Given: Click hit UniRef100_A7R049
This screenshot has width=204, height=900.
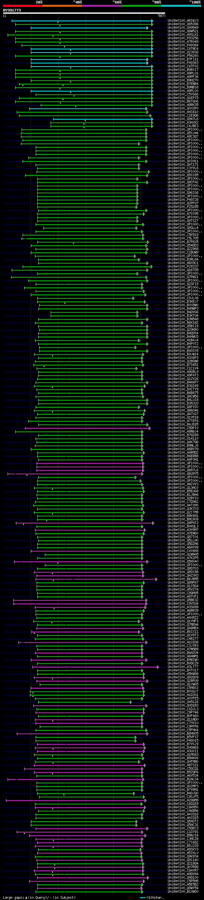Looking at the screenshot, I should [x=183, y=42].
